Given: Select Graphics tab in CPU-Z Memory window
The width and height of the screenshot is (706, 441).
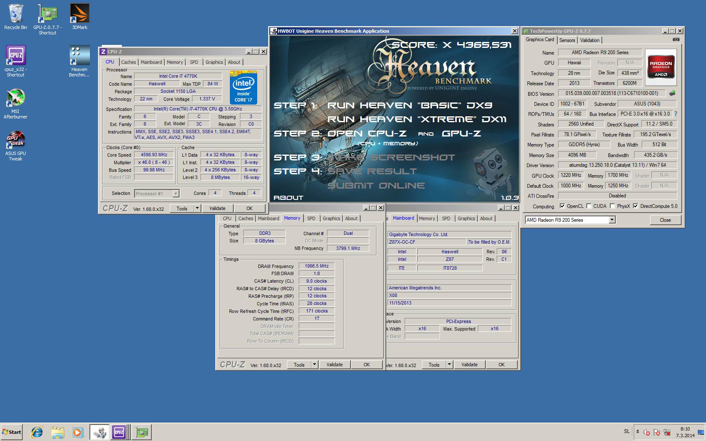Looking at the screenshot, I should tap(331, 218).
